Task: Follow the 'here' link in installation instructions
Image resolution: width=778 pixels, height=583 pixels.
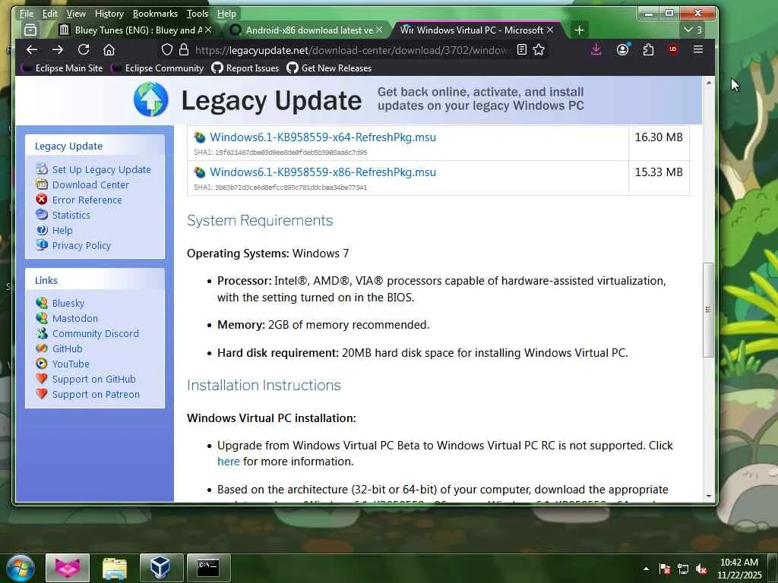Action: tap(228, 462)
